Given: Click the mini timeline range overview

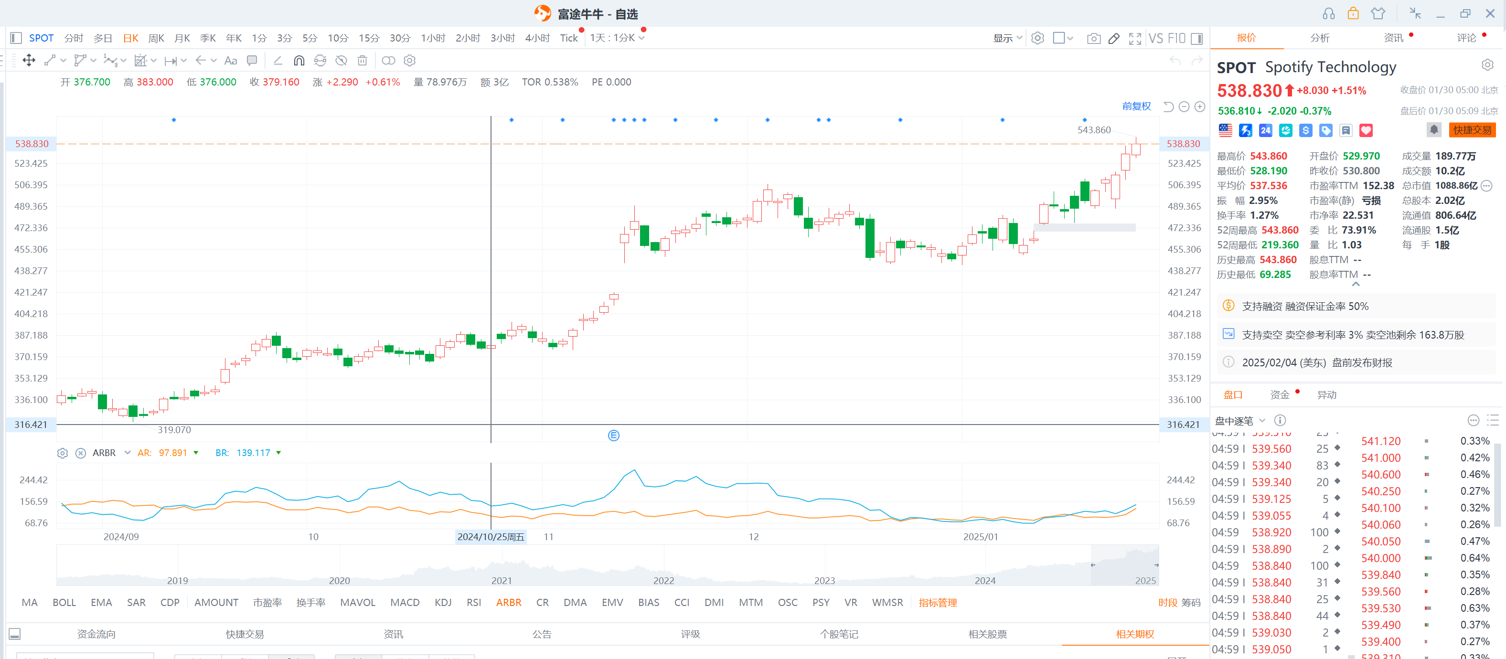Looking at the screenshot, I should click(x=608, y=565).
